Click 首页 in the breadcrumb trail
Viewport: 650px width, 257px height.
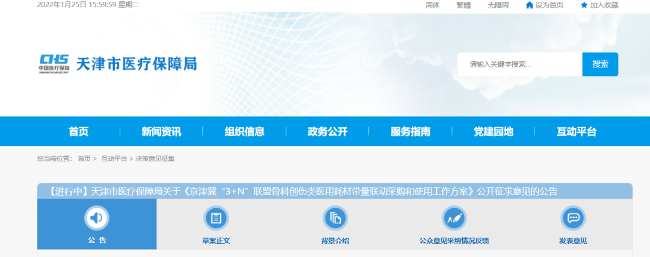[84, 159]
